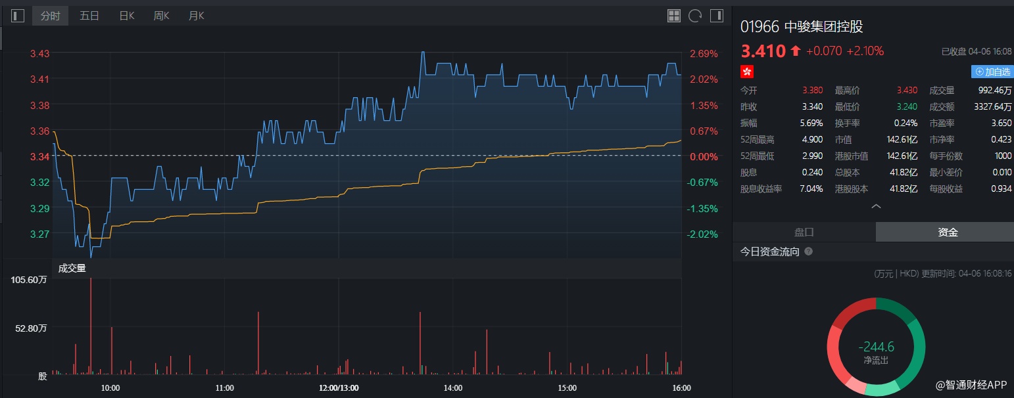This screenshot has width=1014, height=398.
Task: Click the -244.6 net outflow donut chart
Action: point(876,347)
